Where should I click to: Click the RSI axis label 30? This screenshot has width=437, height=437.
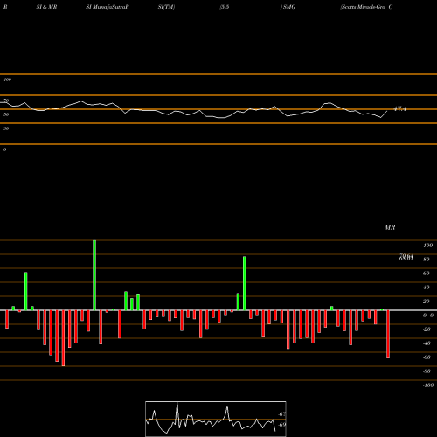click(6, 128)
